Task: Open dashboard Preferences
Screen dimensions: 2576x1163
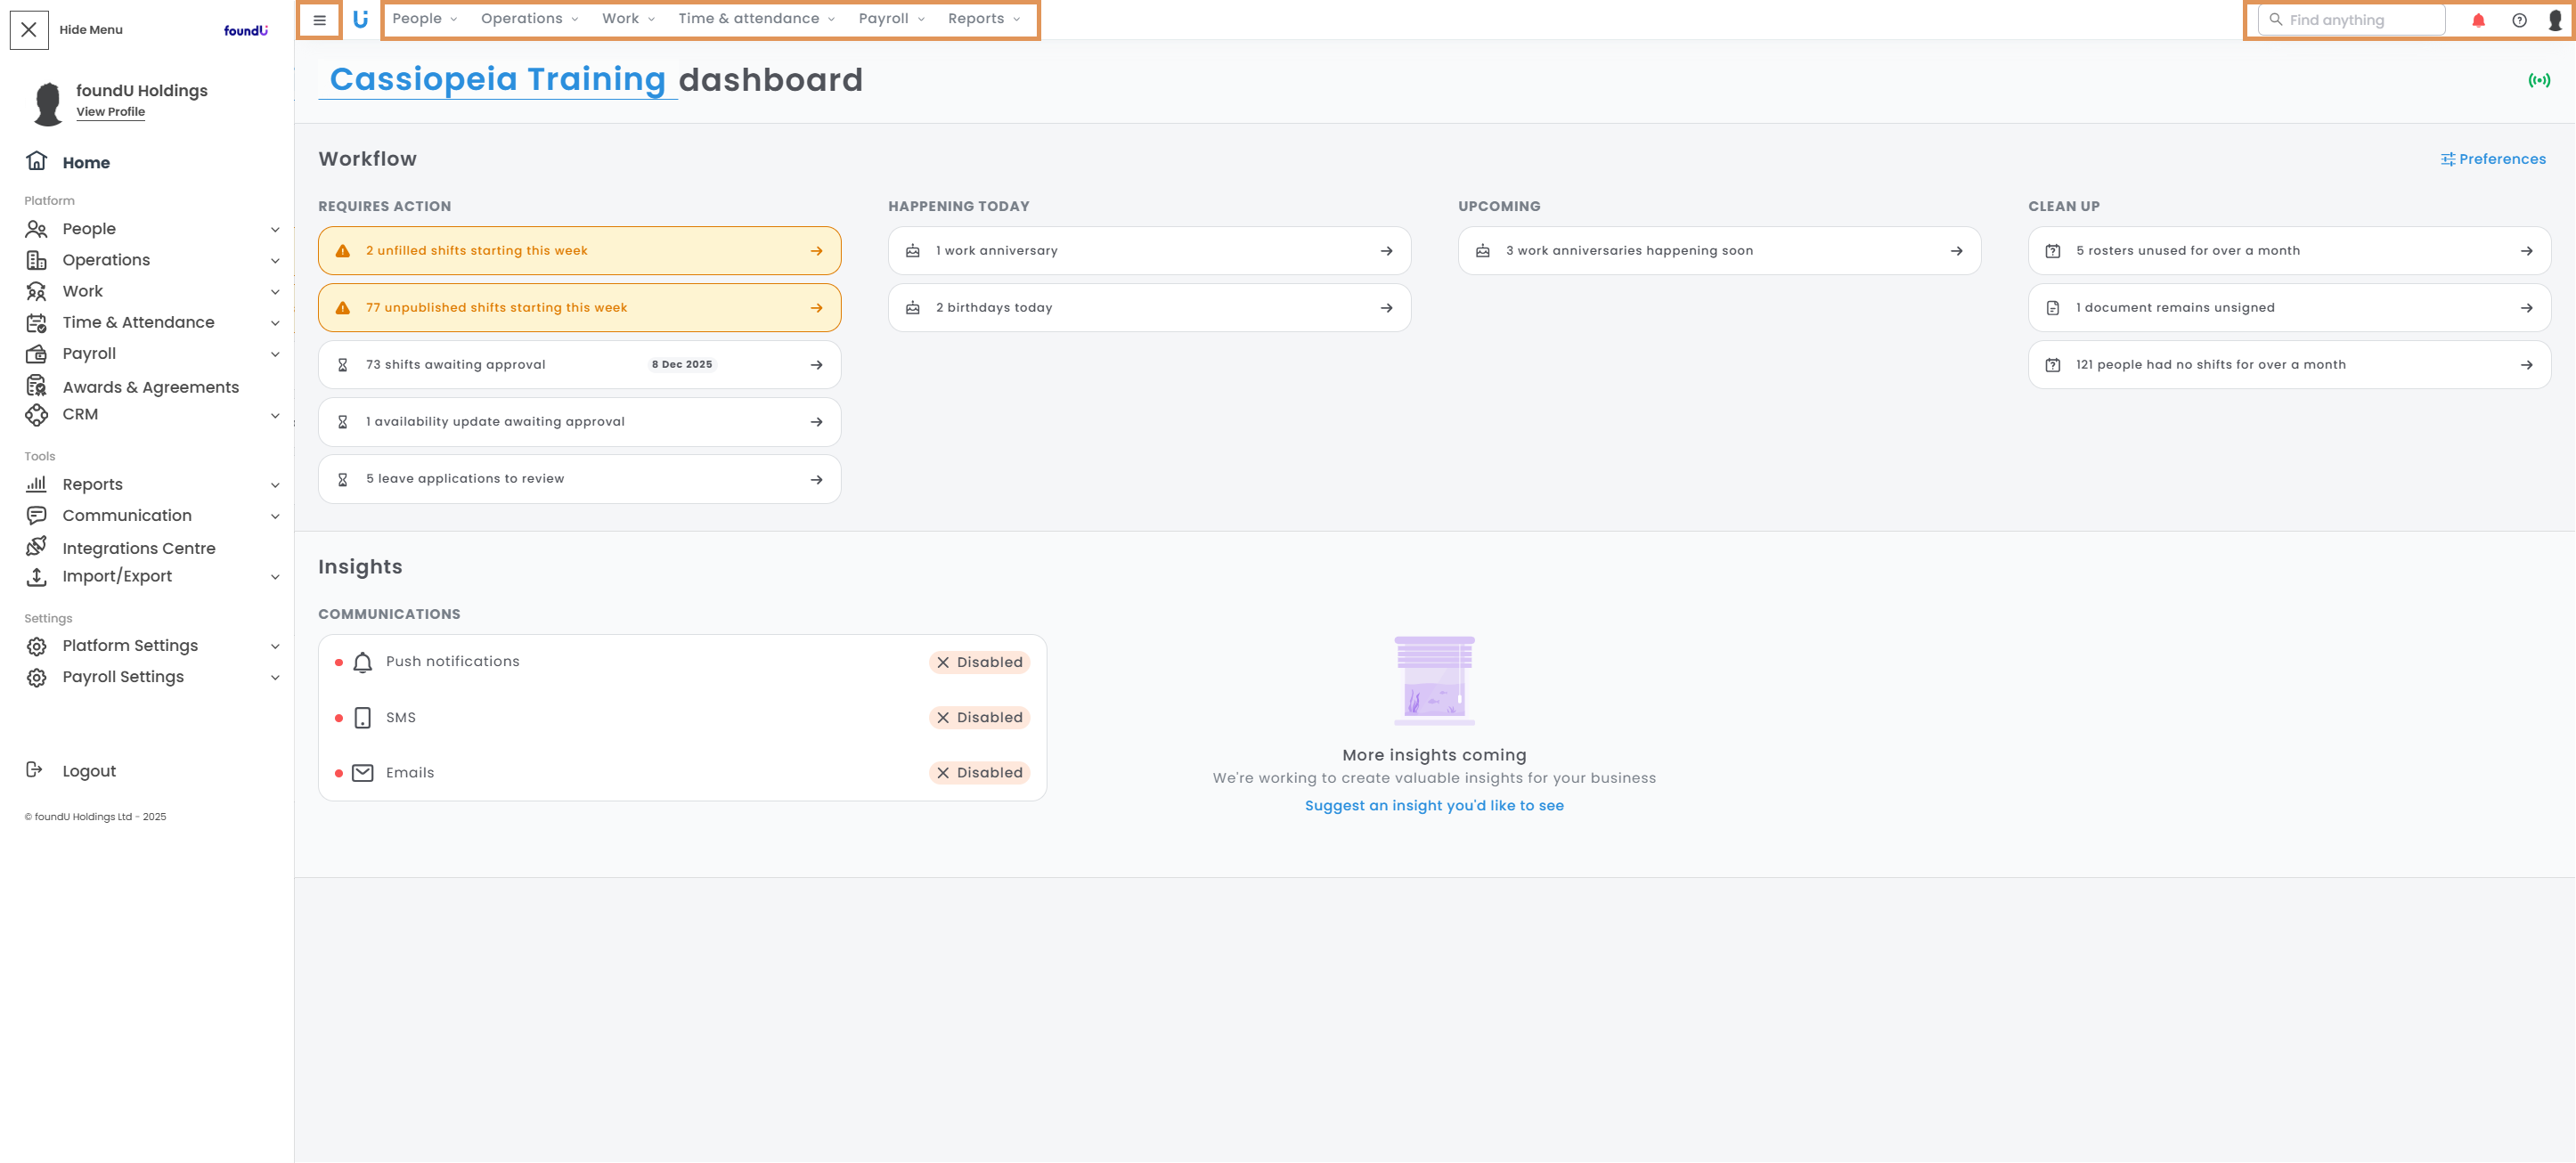Action: pos(2492,159)
